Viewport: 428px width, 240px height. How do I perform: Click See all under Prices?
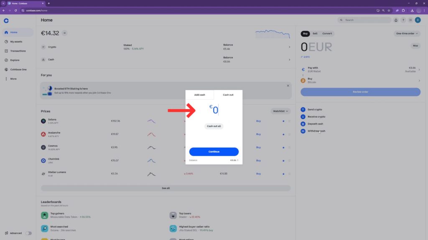click(166, 188)
